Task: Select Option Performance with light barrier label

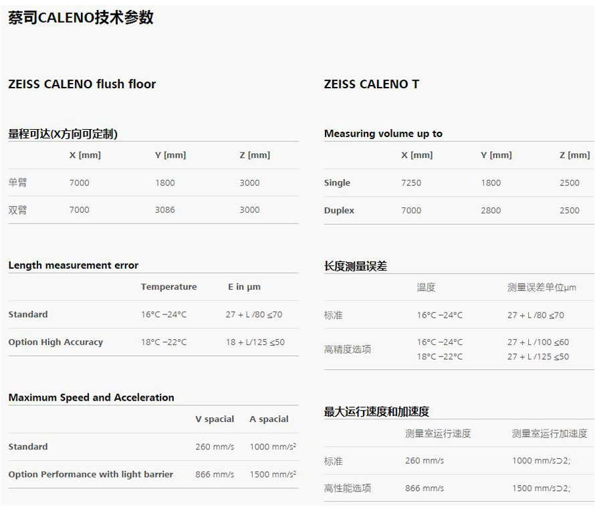Action: point(90,474)
